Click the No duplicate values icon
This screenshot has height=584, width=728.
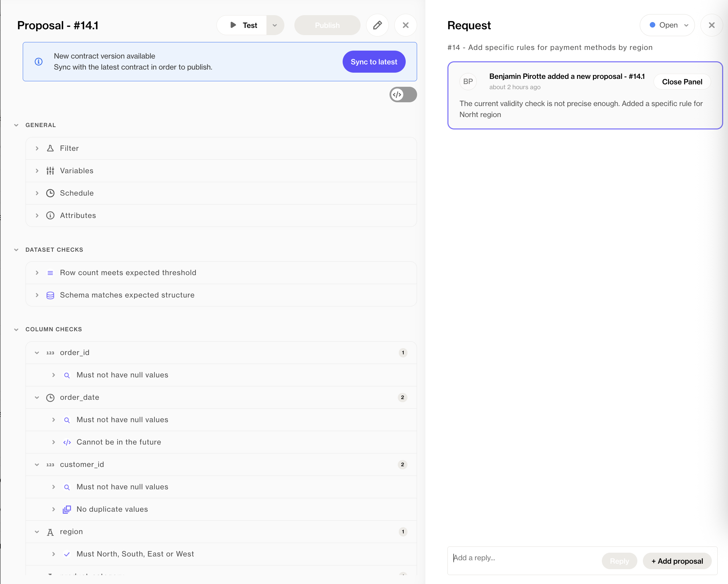pyautogui.click(x=67, y=509)
